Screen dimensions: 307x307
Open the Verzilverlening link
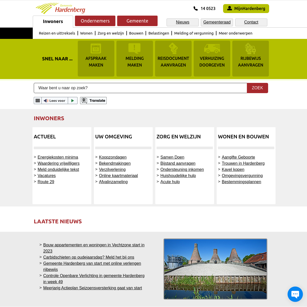(112, 169)
